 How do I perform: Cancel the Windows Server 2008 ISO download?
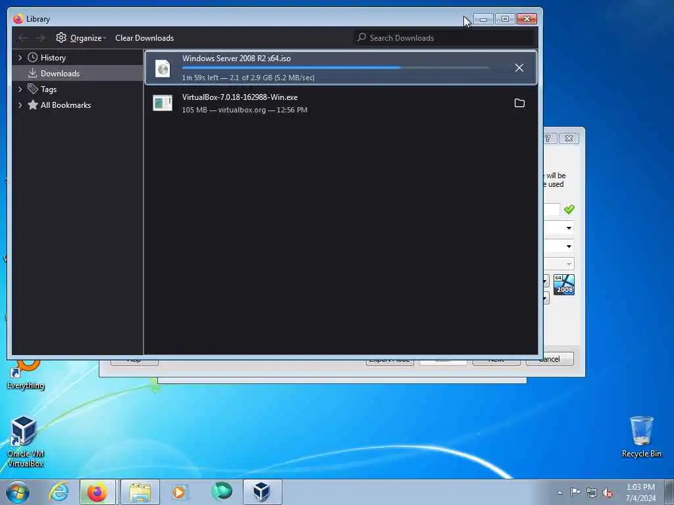[x=519, y=68]
